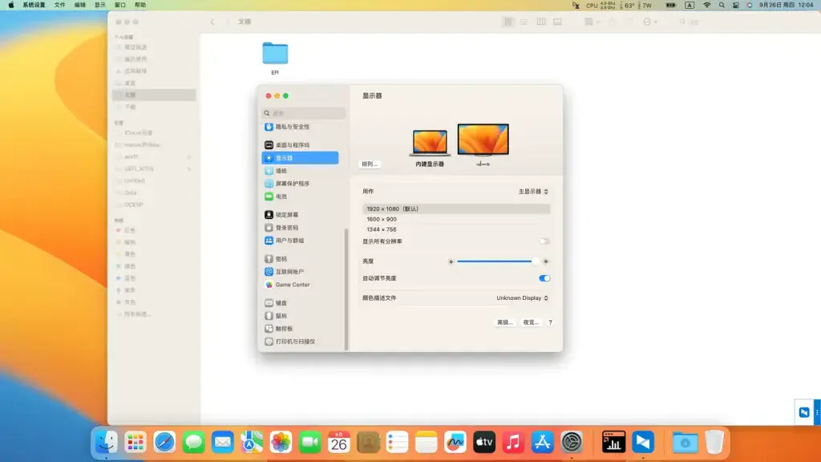Switch Finder window to column view
Viewport: 821px width, 462px height.
click(541, 22)
